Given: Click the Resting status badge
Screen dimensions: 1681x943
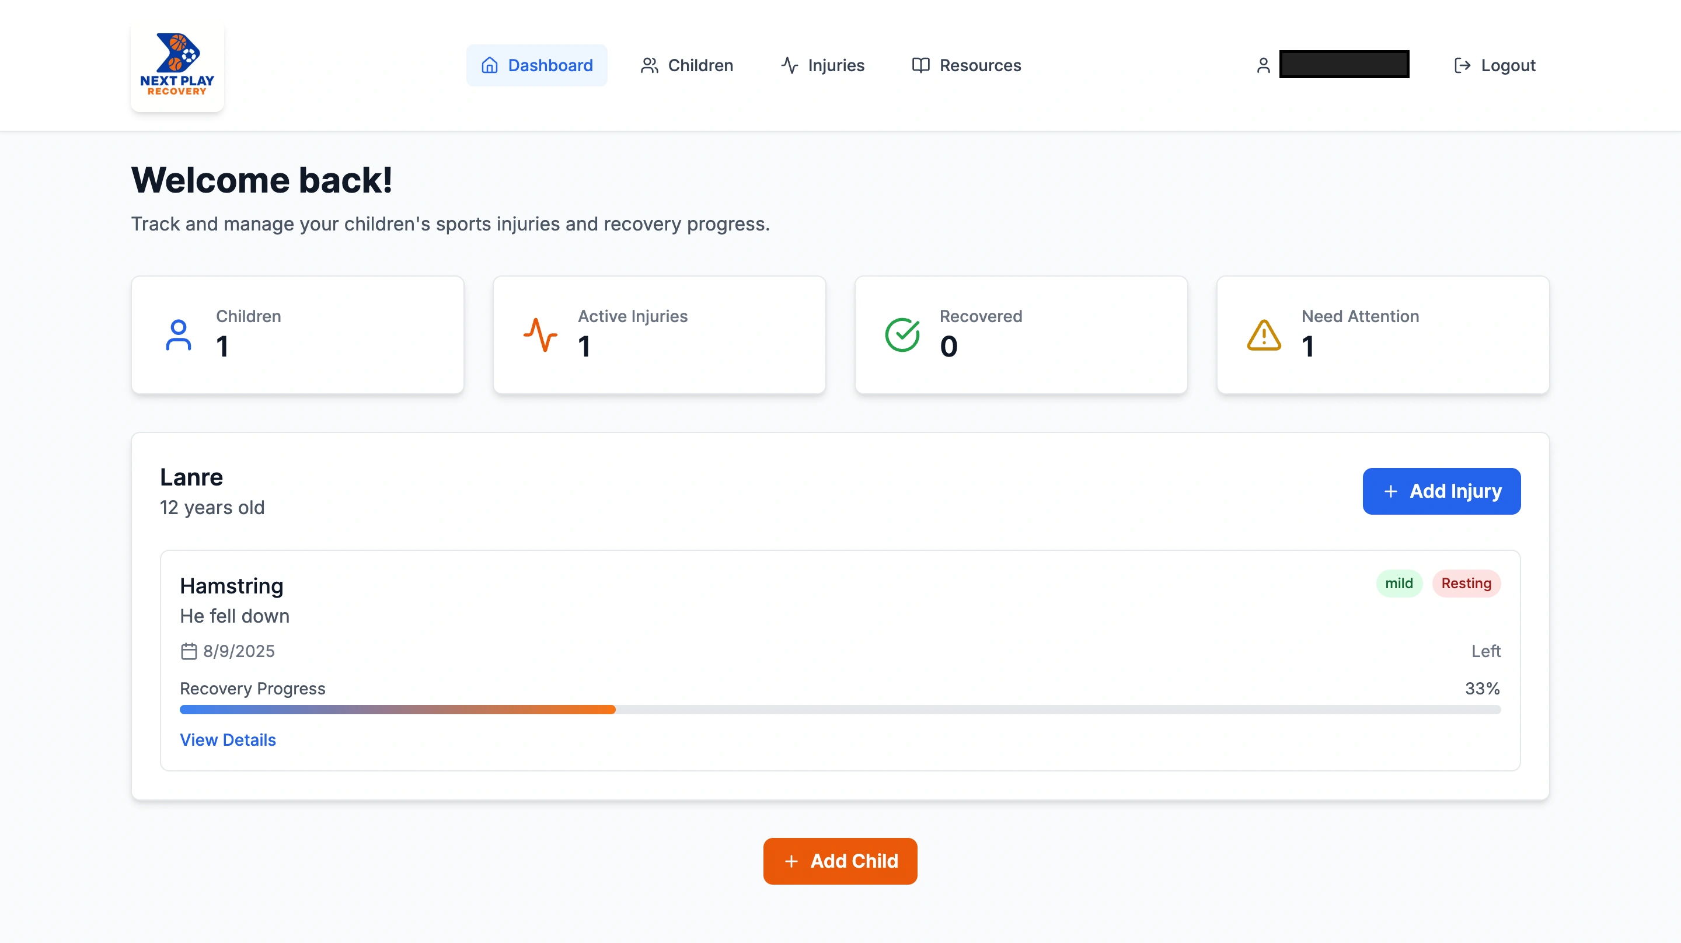Looking at the screenshot, I should click(1466, 583).
